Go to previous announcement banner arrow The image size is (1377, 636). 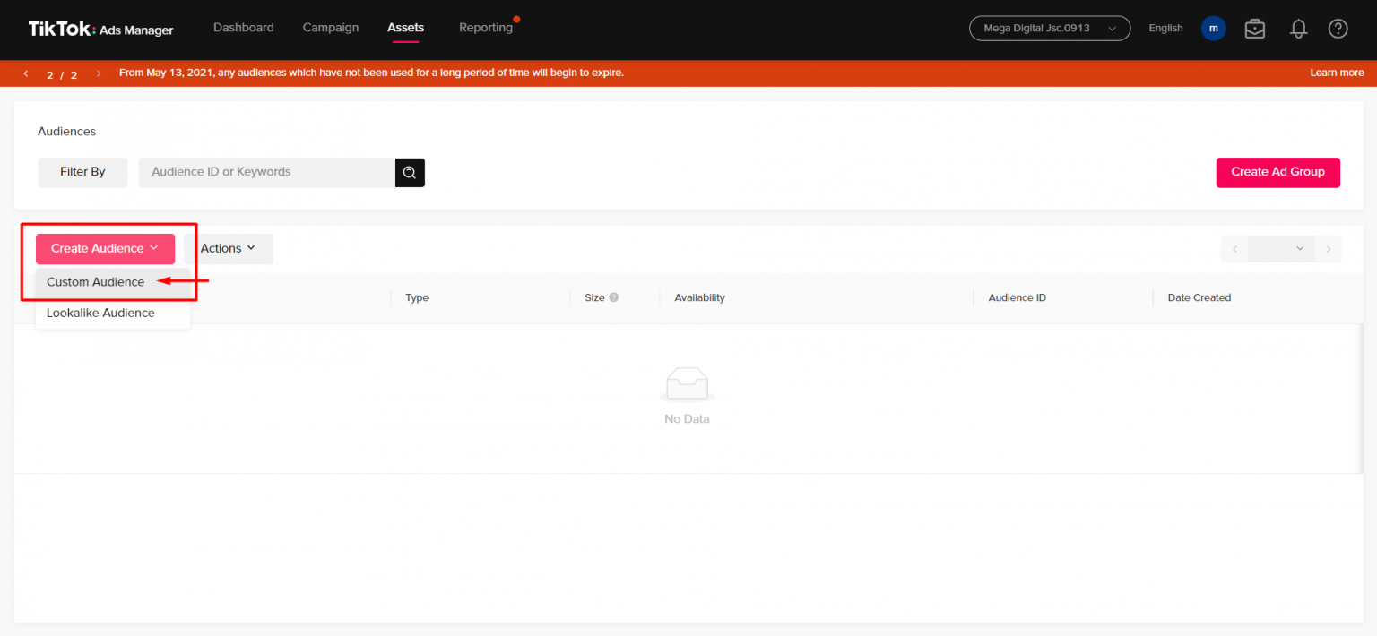click(x=26, y=73)
